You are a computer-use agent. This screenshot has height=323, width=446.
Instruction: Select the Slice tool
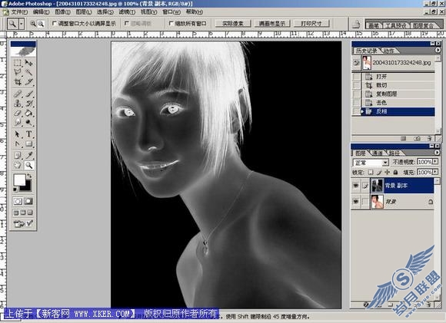(28, 82)
